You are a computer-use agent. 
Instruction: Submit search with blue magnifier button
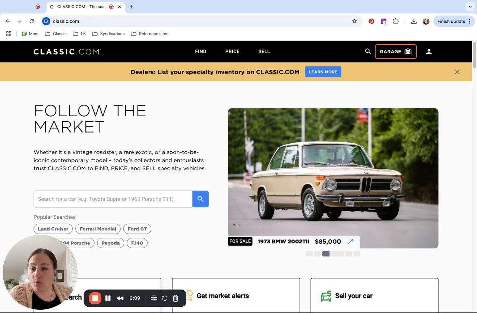click(x=200, y=199)
